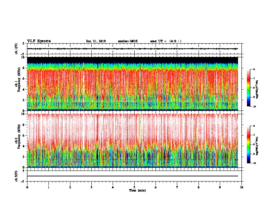Click the "VLF Spectra" title text

39,41
